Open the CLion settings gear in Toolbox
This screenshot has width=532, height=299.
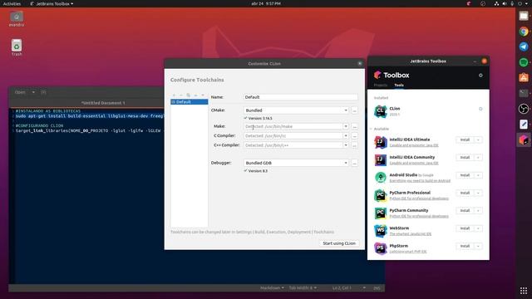(x=480, y=109)
